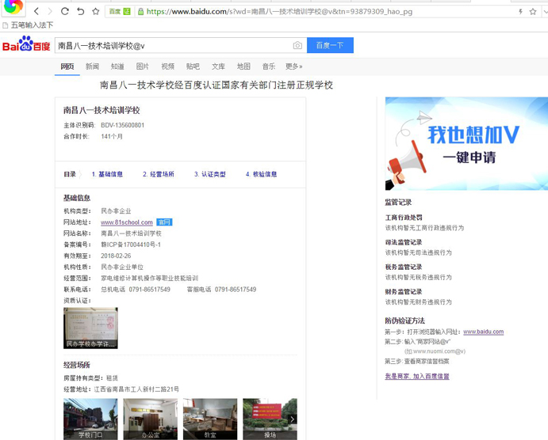Bookmark the page with the star icon beside the undo icon
Viewport: 548px width, 440px height.
point(95,12)
